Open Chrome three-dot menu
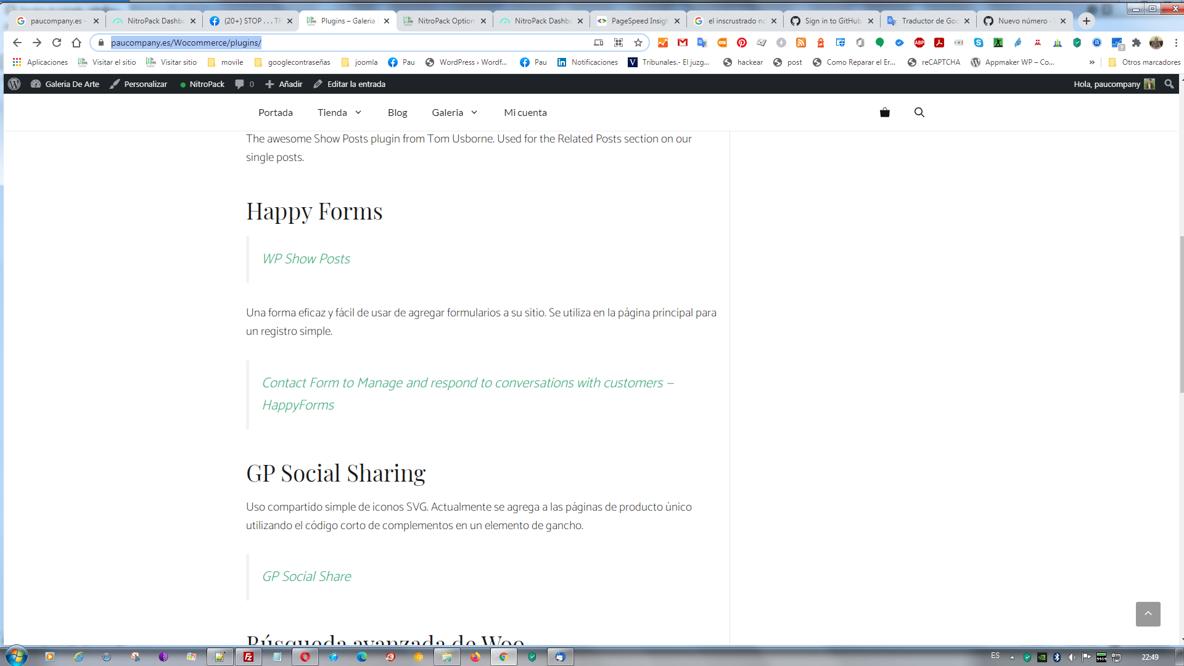Screen dimensions: 1184x666 click(x=1176, y=43)
